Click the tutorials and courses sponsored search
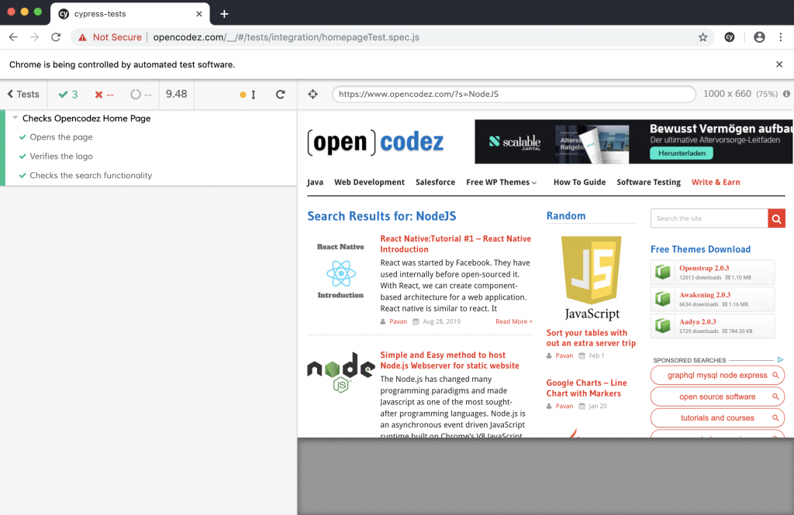 pos(717,418)
